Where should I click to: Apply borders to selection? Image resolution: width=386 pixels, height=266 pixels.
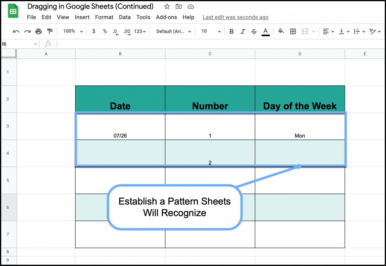pos(293,31)
